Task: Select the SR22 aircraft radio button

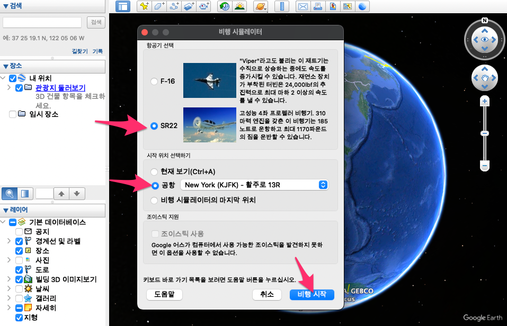Action: click(x=154, y=125)
